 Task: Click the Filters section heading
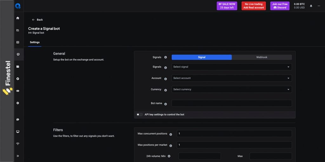tap(58, 130)
